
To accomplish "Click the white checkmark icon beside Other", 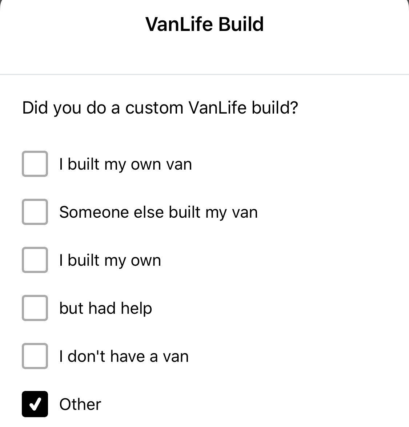I will pos(35,404).
